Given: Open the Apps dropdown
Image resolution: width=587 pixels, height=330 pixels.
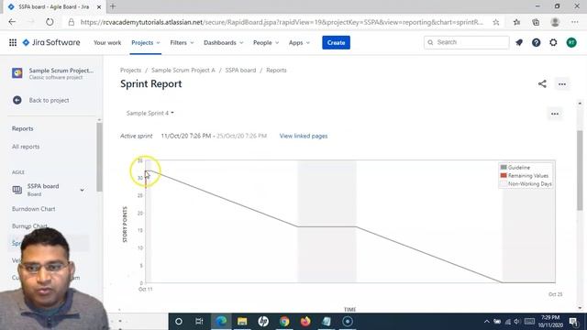Looking at the screenshot, I should 299,43.
